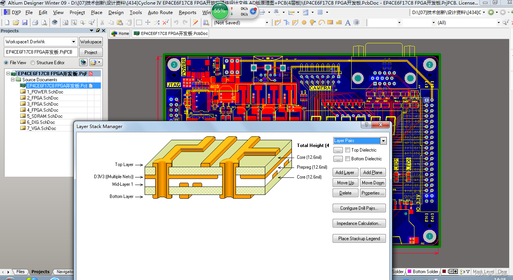The height and width of the screenshot is (280, 513).
Task: Click the Delete layer button
Action: (345, 193)
